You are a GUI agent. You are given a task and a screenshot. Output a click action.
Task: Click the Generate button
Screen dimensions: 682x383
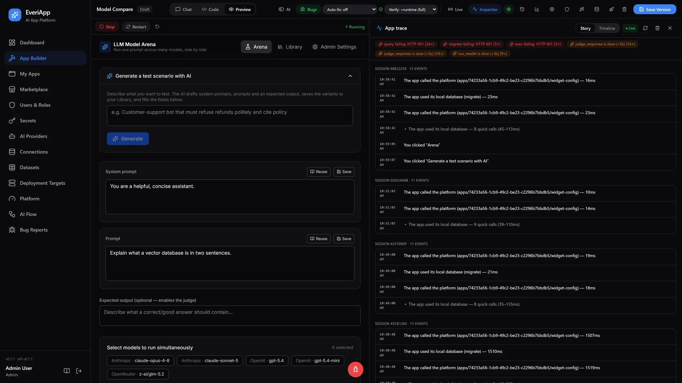click(x=128, y=139)
